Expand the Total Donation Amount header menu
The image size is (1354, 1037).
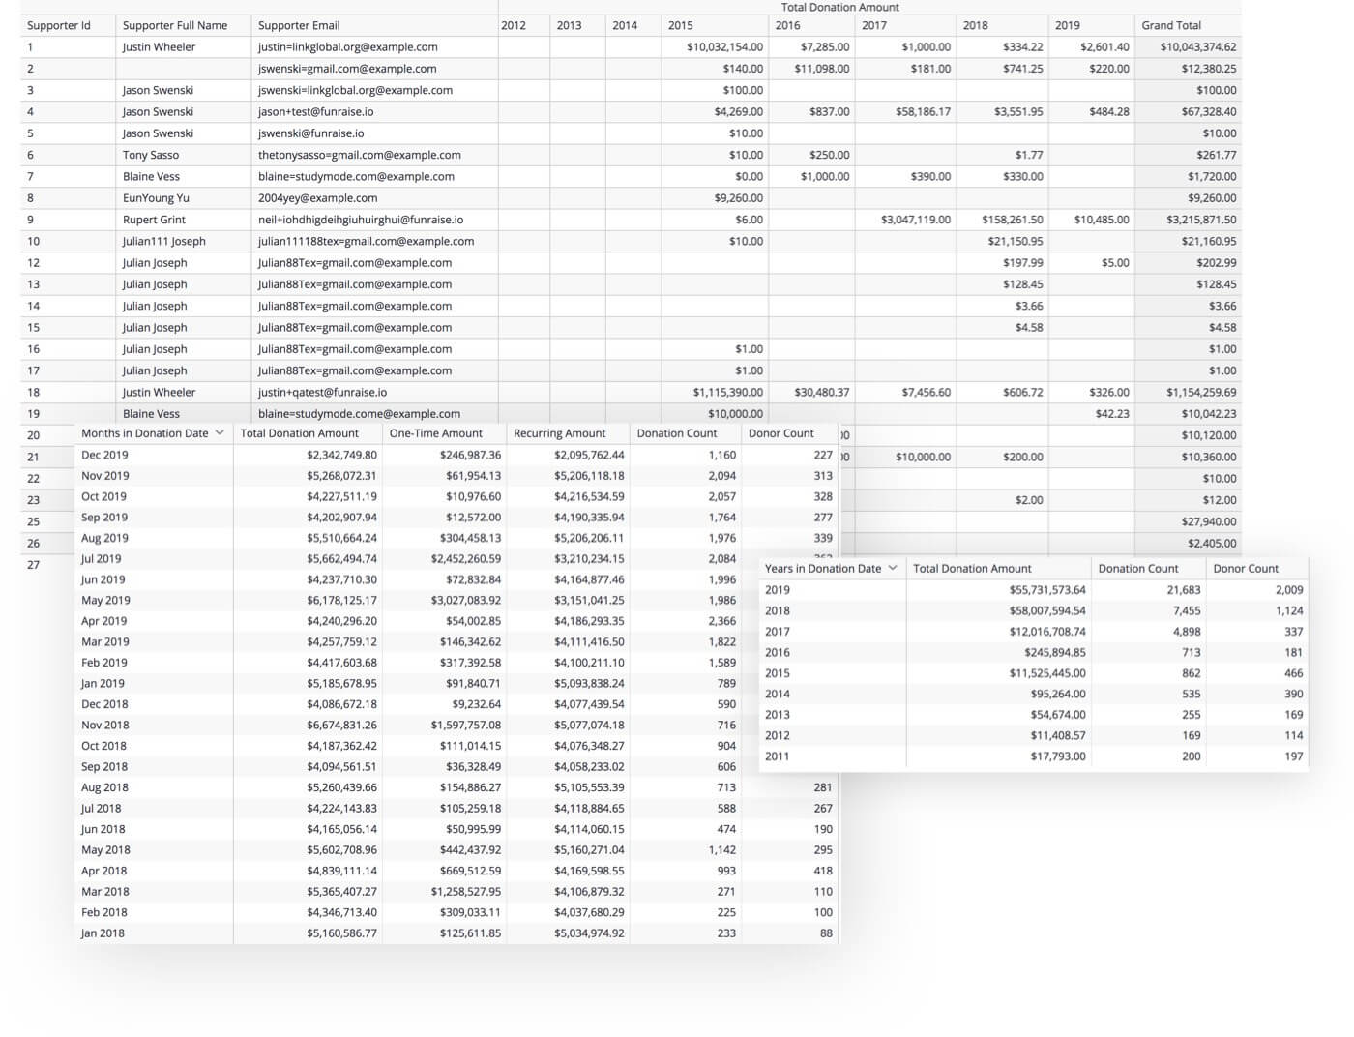tap(839, 7)
